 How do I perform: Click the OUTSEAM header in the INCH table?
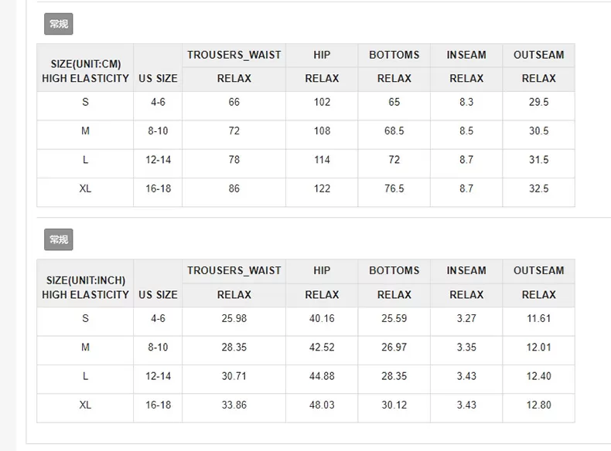point(538,270)
